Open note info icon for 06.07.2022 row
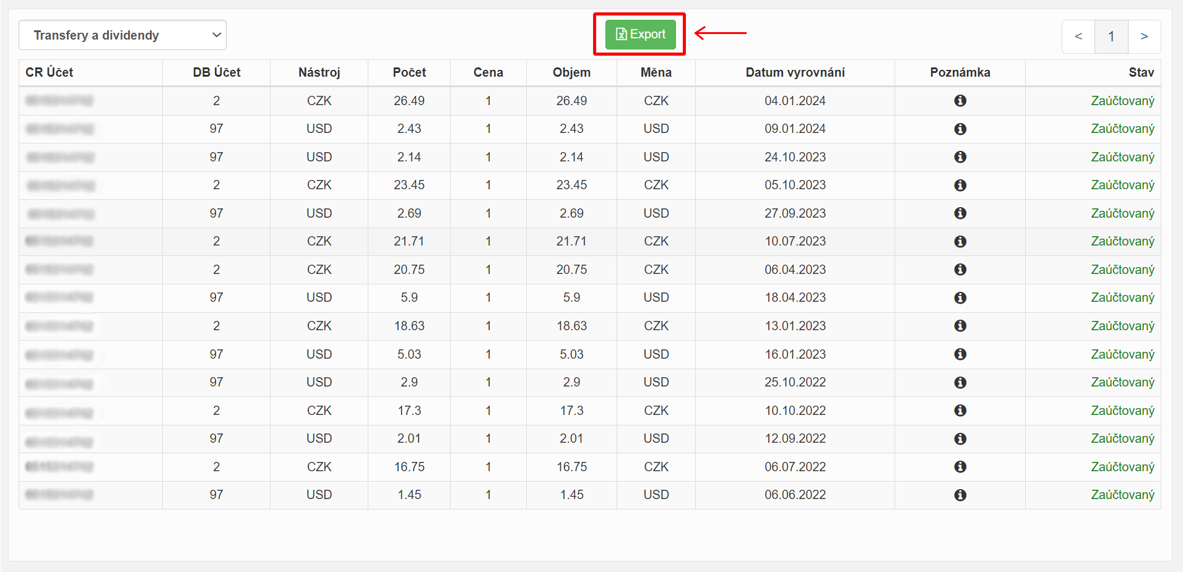Viewport: 1183px width, 572px height. [x=960, y=467]
